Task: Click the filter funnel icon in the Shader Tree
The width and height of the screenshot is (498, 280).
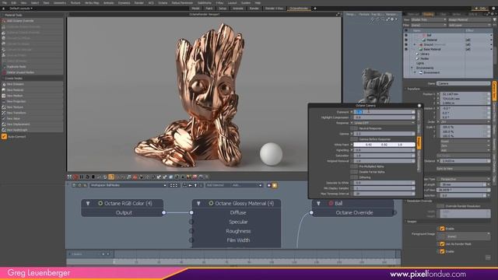Action: tap(494, 19)
